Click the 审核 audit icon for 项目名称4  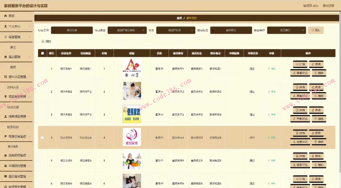pyautogui.click(x=272, y=138)
